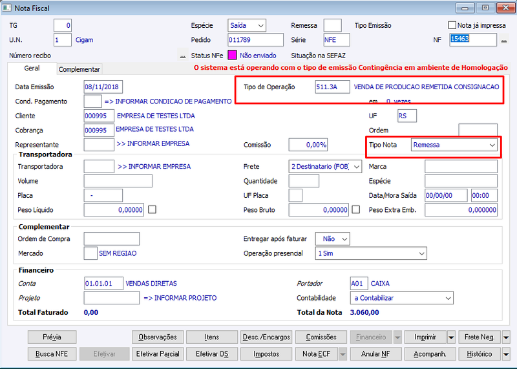The image size is (517, 369).
Task: Click the Representante input field
Action: pyautogui.click(x=99, y=145)
